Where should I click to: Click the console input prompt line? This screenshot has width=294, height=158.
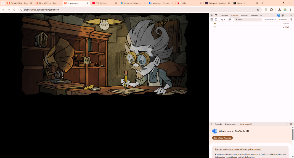pyautogui.click(x=251, y=31)
